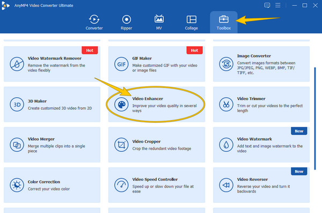Click the Video Watermark Remover droplet icon
Screen dimensions: 322x213
pos(17,64)
